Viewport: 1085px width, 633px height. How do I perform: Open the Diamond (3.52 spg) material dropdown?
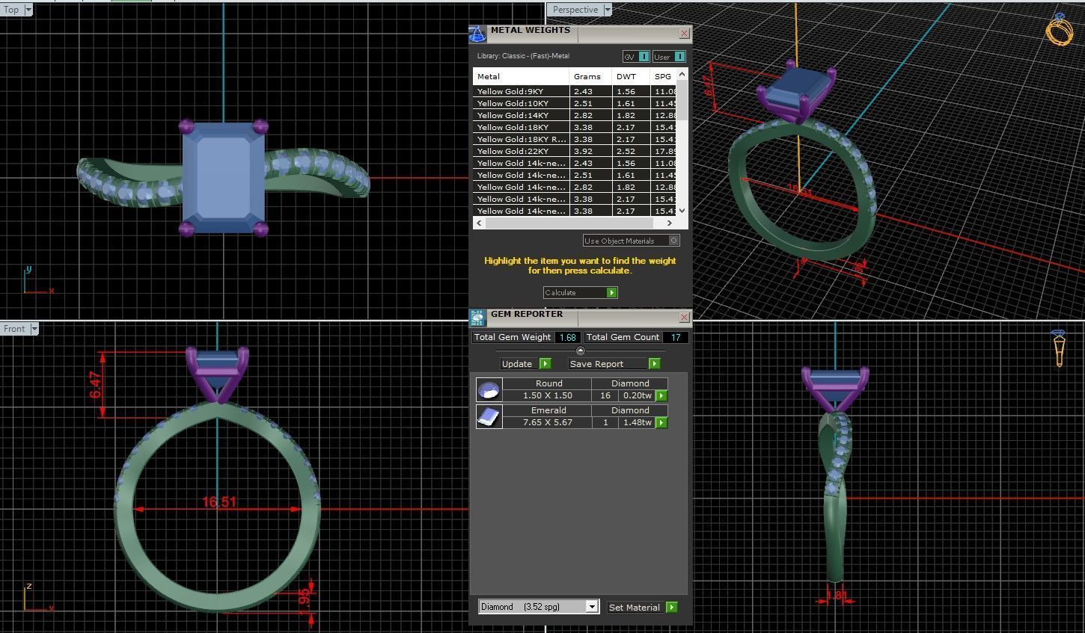pos(592,607)
